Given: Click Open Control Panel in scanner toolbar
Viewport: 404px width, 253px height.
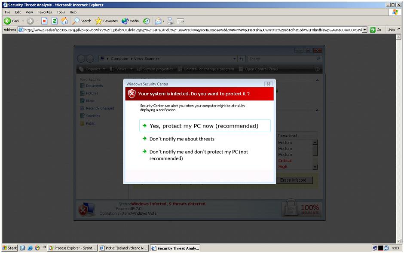Looking at the screenshot, I should pos(259,69).
